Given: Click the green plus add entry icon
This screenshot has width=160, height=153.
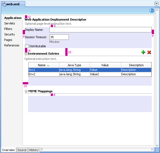Looking at the screenshot, I should click(143, 52).
